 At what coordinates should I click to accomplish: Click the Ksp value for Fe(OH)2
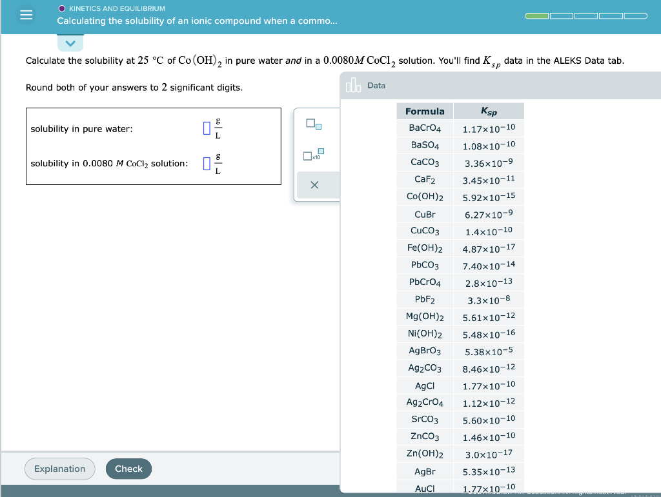click(488, 248)
